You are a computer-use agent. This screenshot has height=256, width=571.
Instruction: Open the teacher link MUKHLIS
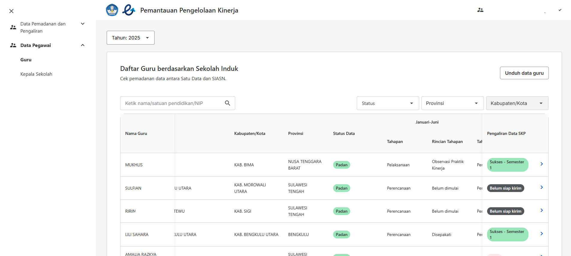[134, 165]
